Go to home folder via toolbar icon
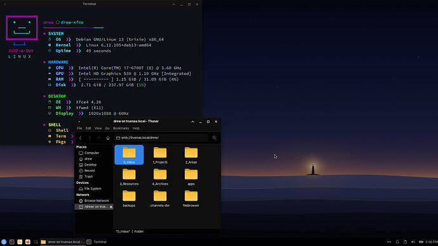The image size is (438, 246). click(108, 138)
